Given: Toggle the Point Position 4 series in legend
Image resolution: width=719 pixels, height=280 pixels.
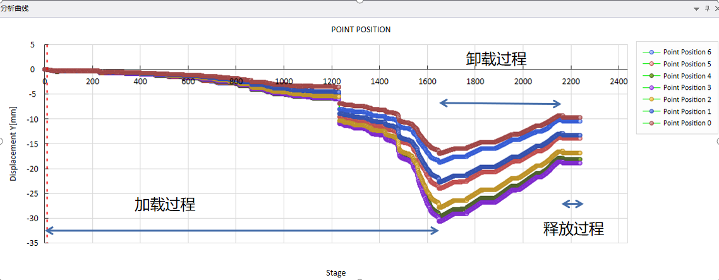Looking at the screenshot, I should 686,76.
